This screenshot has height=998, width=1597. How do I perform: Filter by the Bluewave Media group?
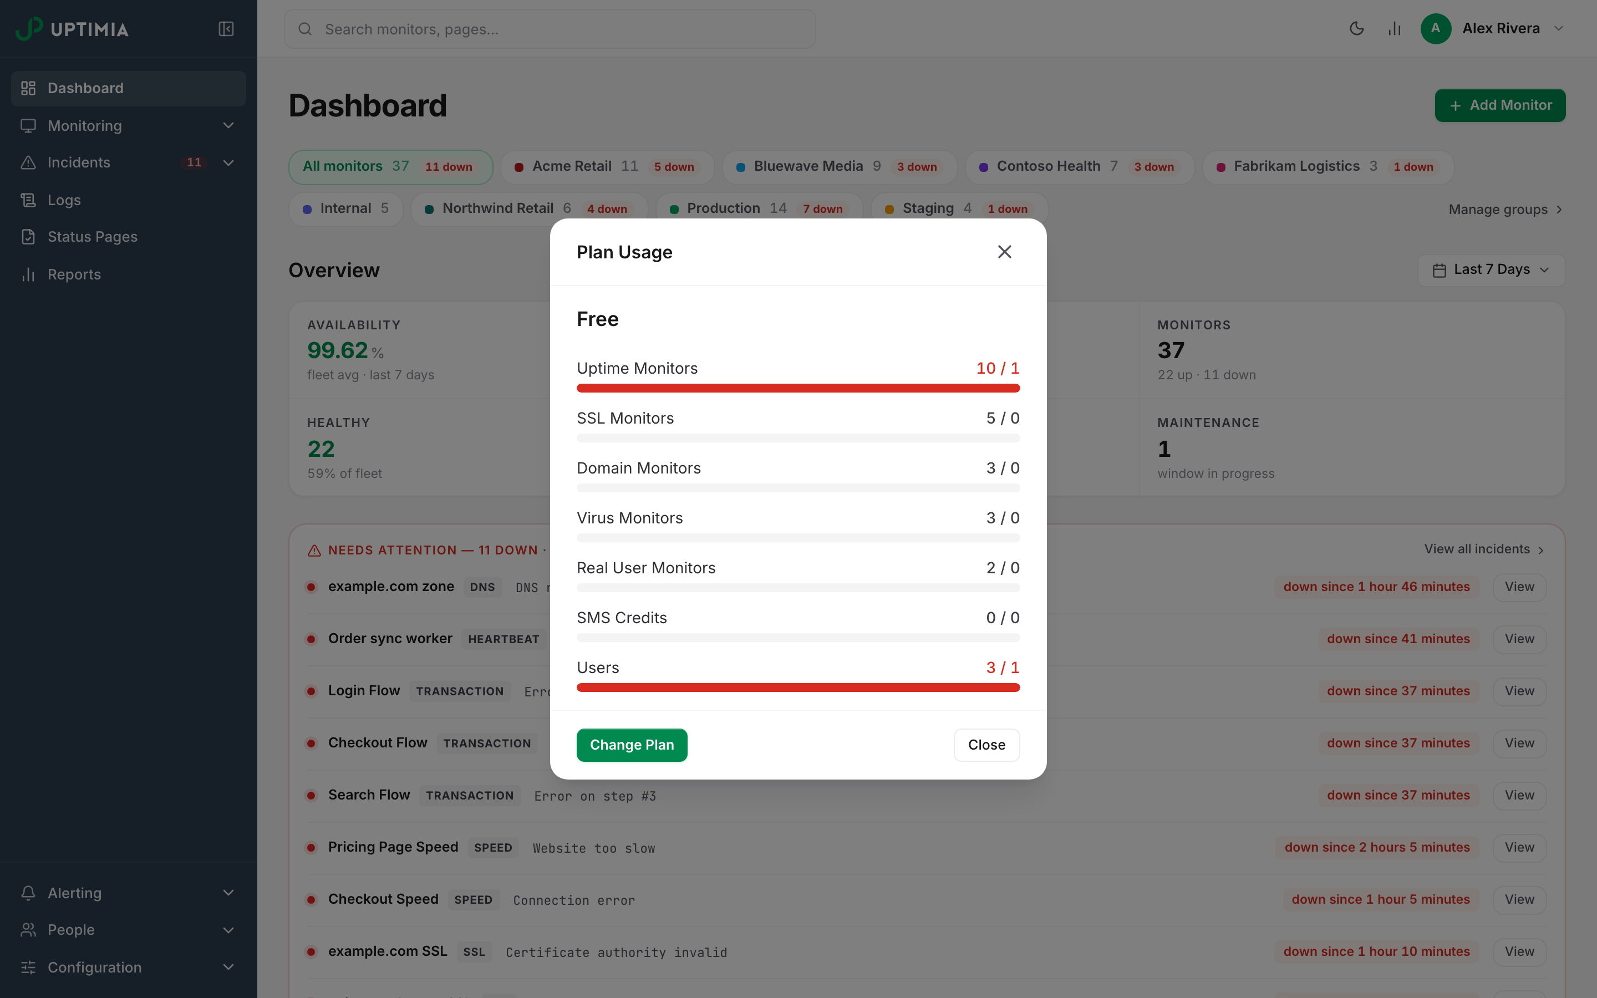click(839, 166)
